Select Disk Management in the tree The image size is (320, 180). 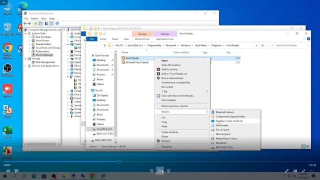point(45,62)
